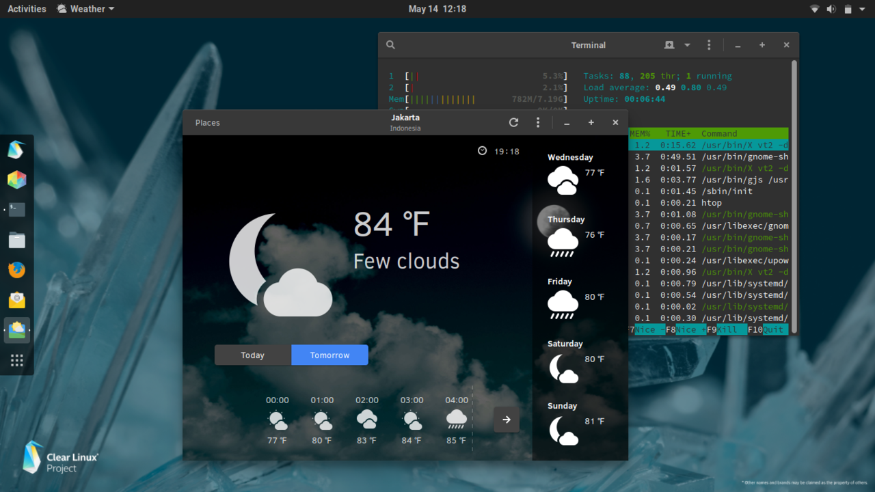875x492 pixels.
Task: Click the 'Few clouds' condition text
Action: pyautogui.click(x=406, y=261)
